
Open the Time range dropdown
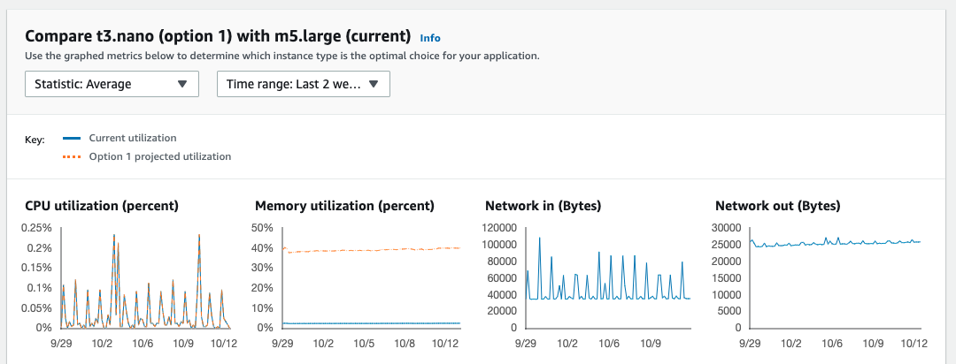point(303,84)
